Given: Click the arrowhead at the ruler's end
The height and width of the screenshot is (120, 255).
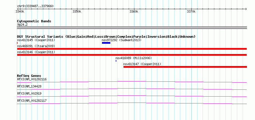Looking at the screenshot, I should (246, 9).
